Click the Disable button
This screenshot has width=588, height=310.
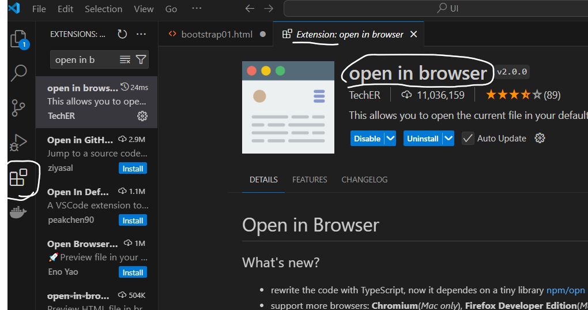[367, 139]
